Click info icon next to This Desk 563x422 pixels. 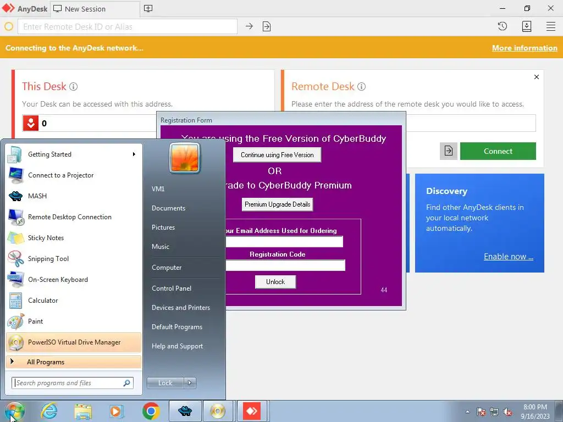coord(73,86)
